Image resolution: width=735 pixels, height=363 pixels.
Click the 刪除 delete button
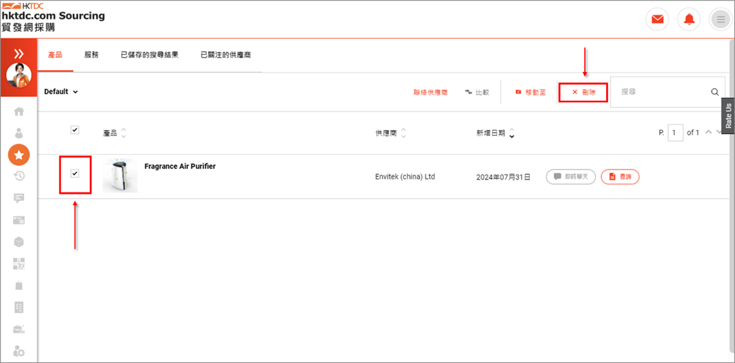(584, 92)
